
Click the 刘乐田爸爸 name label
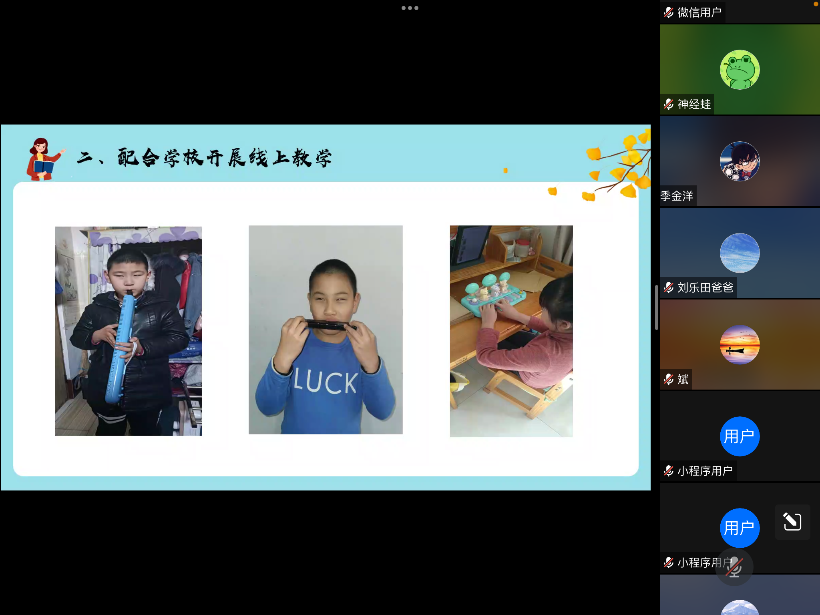pyautogui.click(x=705, y=287)
